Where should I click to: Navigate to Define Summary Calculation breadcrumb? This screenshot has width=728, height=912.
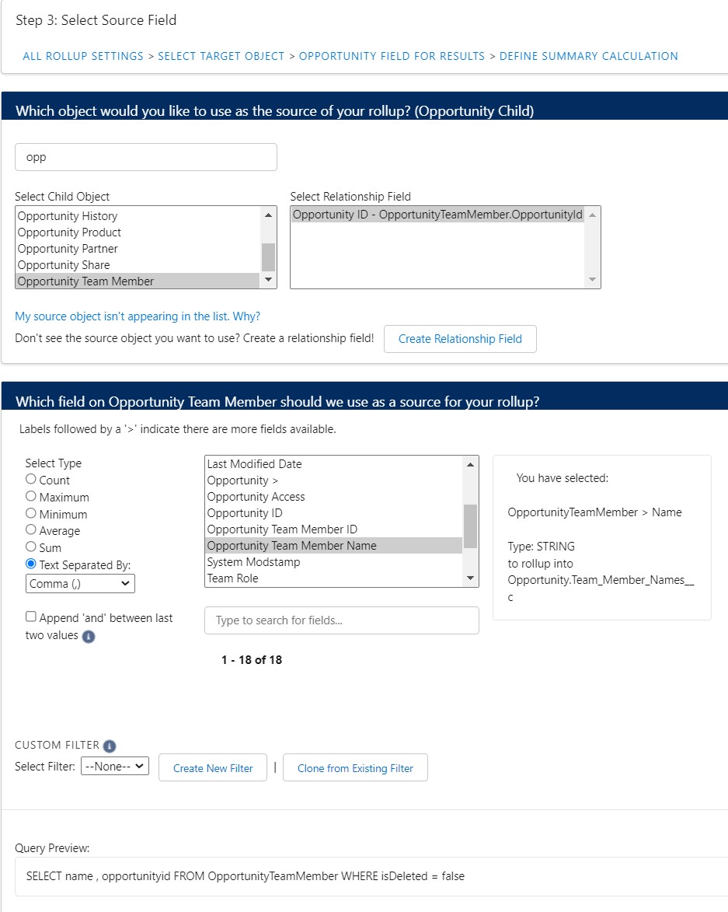[588, 56]
